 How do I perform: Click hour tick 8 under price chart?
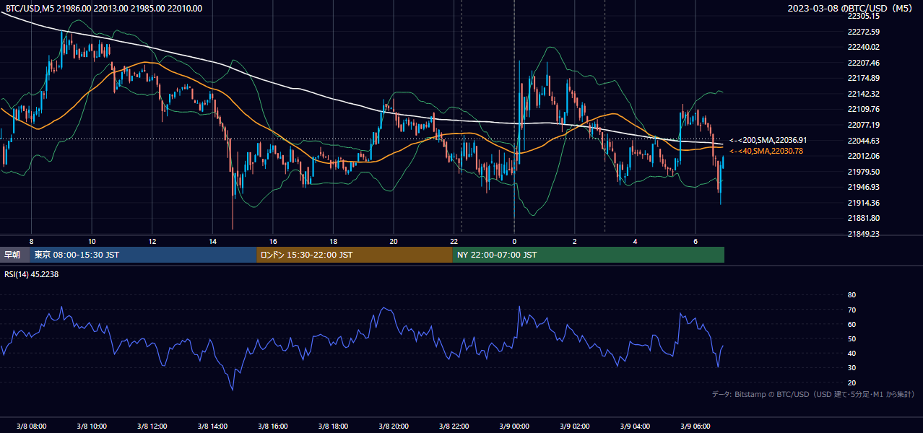point(31,241)
